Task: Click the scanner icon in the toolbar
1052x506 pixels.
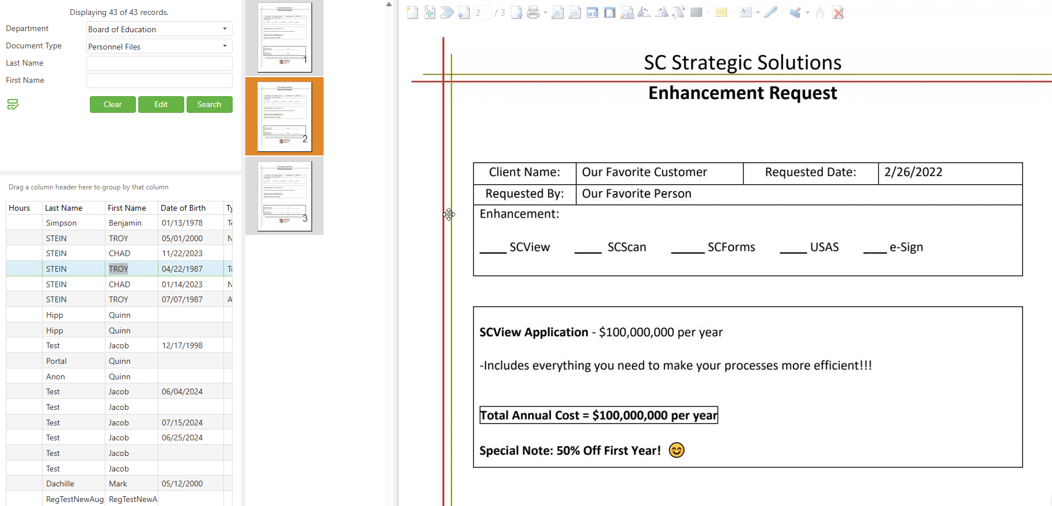Action: (x=447, y=12)
